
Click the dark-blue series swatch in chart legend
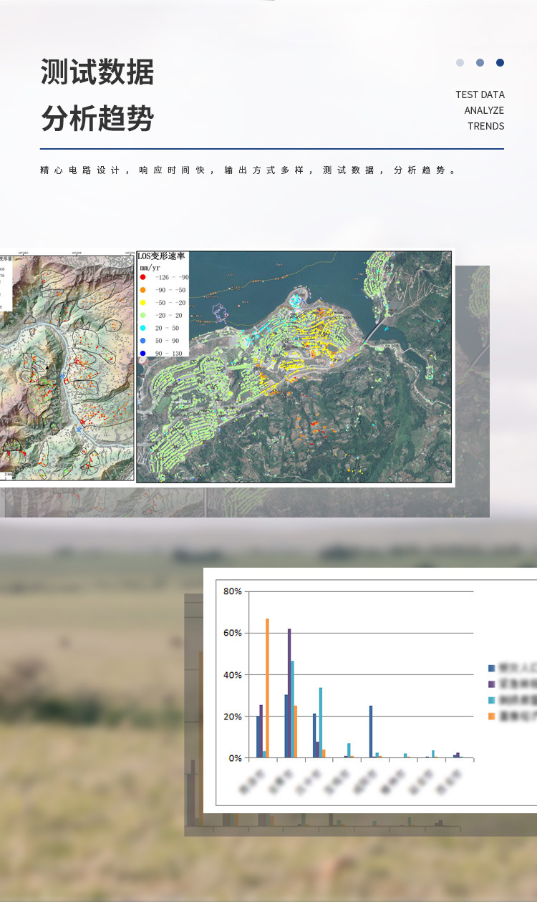coord(492,668)
